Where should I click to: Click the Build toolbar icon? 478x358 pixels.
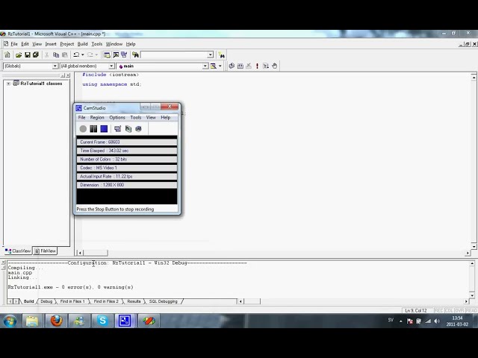coord(240,66)
